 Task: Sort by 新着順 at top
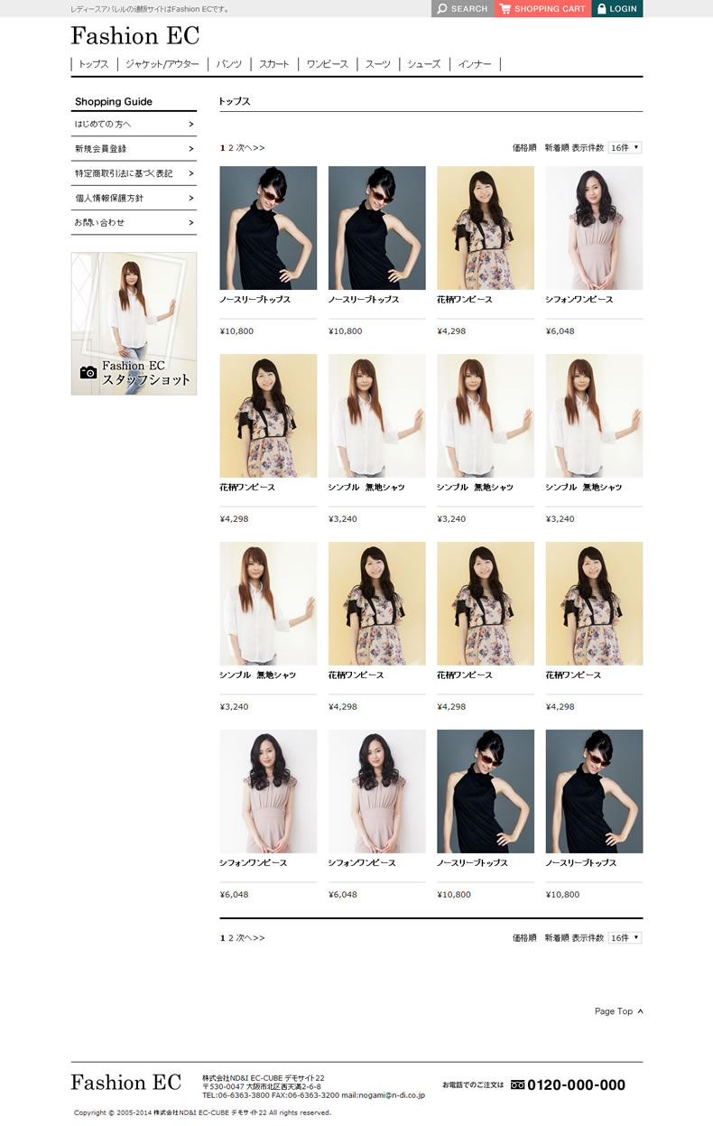556,147
